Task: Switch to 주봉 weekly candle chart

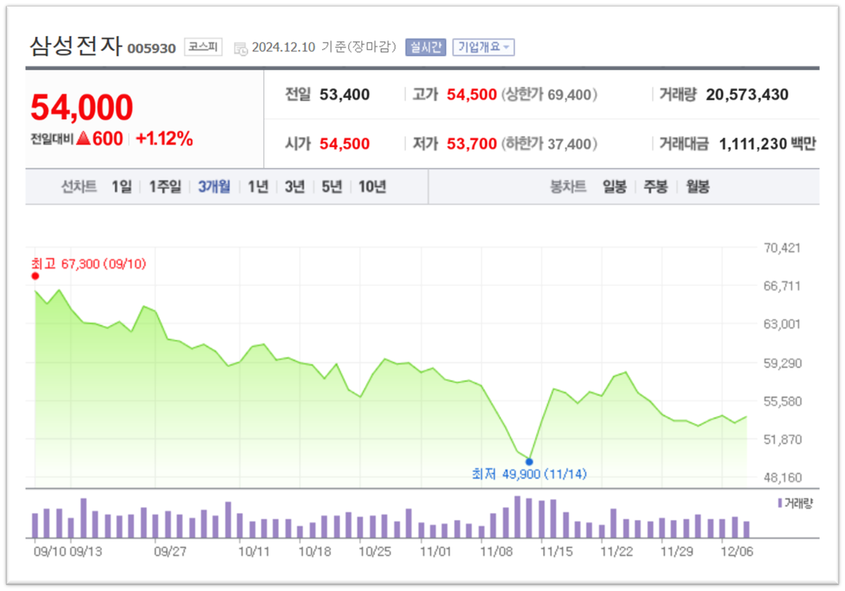Action: coord(656,186)
